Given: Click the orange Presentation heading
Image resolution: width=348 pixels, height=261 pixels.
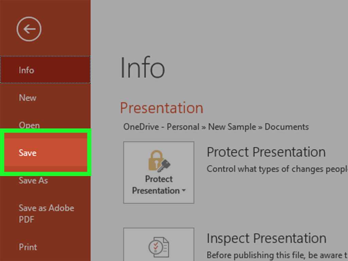Looking at the screenshot, I should [161, 108].
